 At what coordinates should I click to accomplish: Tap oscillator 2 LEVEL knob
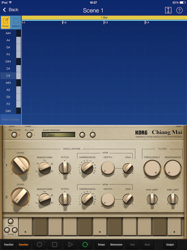(x=20, y=197)
